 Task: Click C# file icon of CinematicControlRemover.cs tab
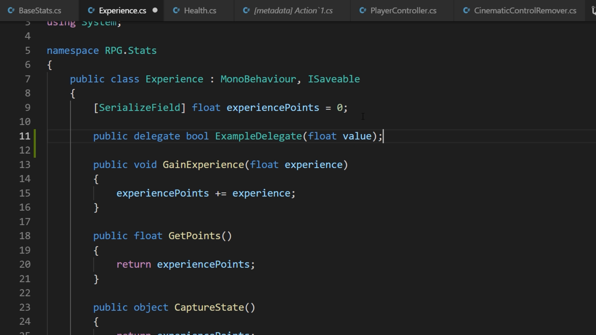click(x=467, y=11)
